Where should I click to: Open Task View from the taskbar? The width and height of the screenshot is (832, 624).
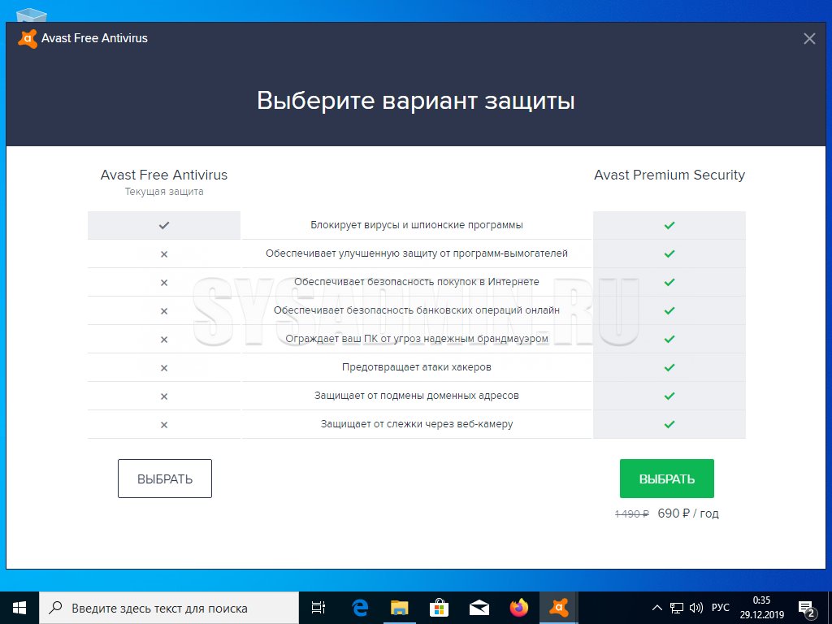318,608
